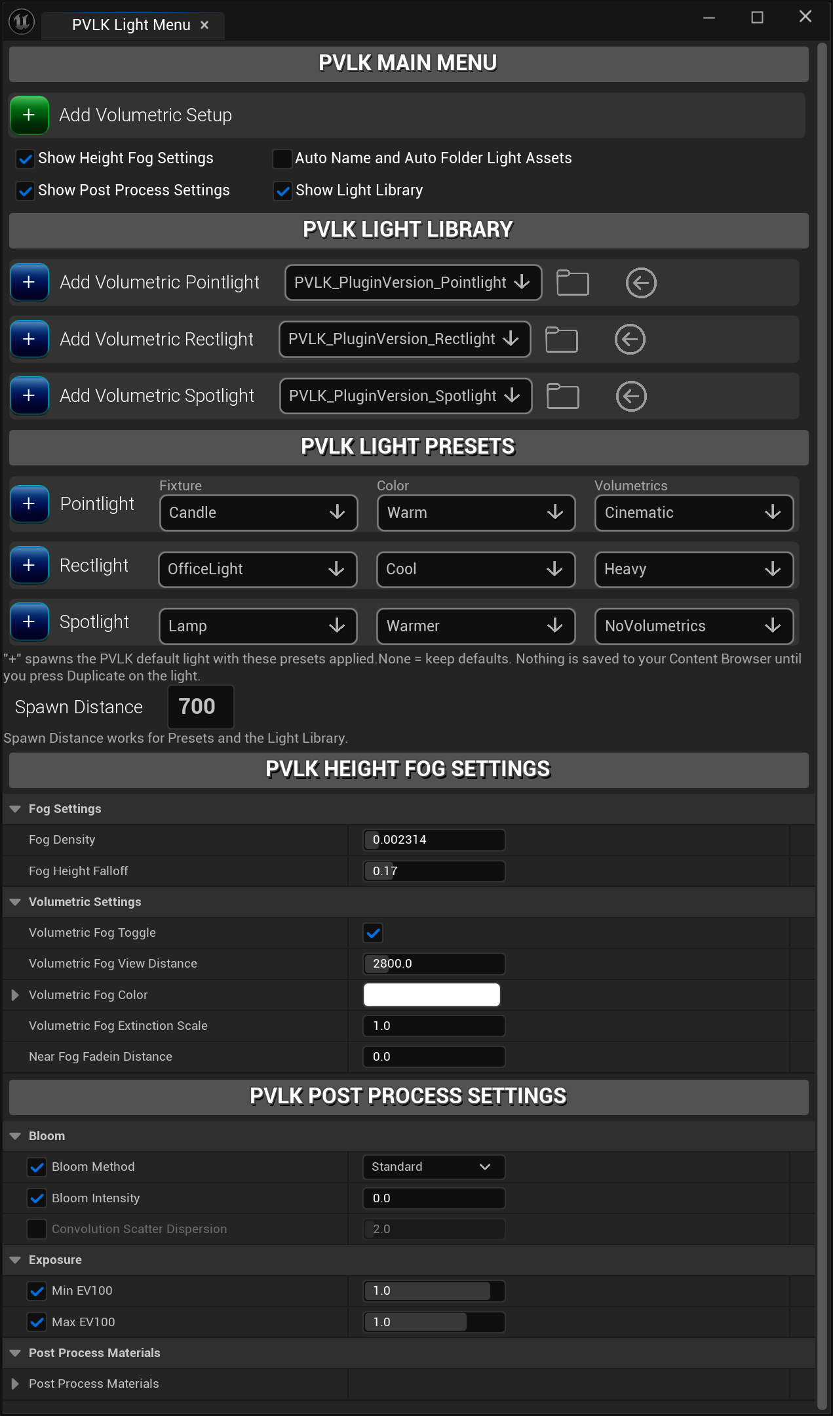Collapse the Volumetric Settings section

click(x=15, y=902)
